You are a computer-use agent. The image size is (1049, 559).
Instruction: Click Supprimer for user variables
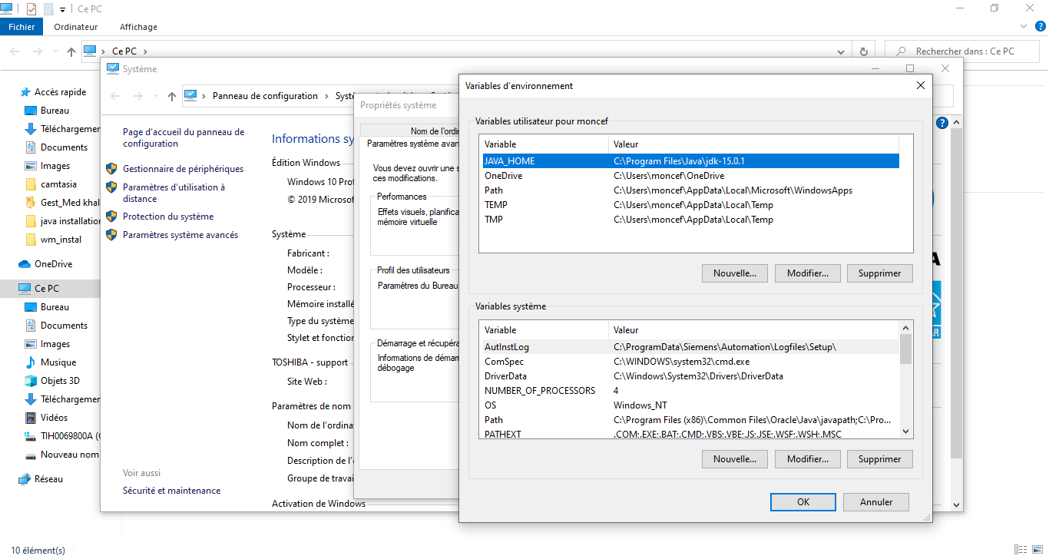880,273
